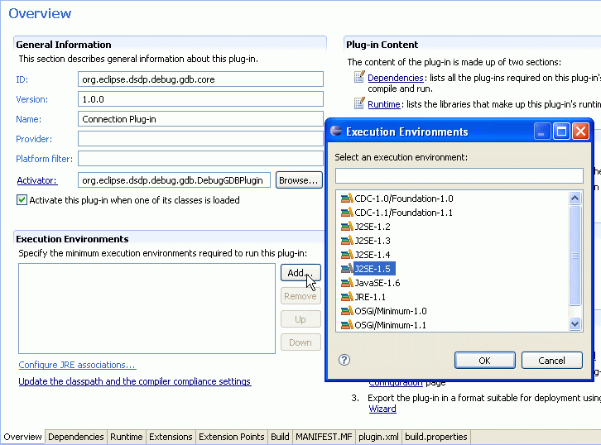
Task: Select JavaSE-1.6 environment
Action: [x=377, y=283]
